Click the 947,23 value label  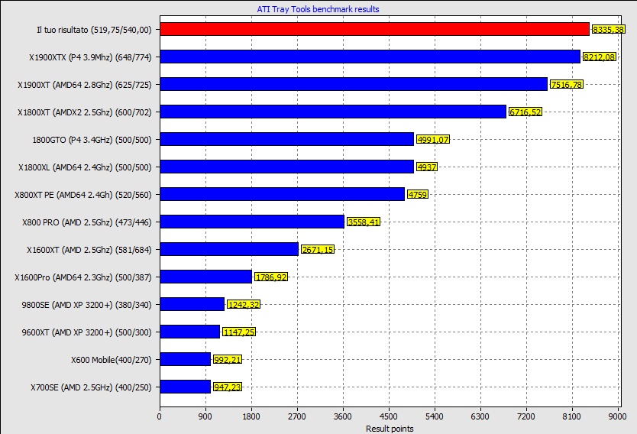tap(228, 387)
